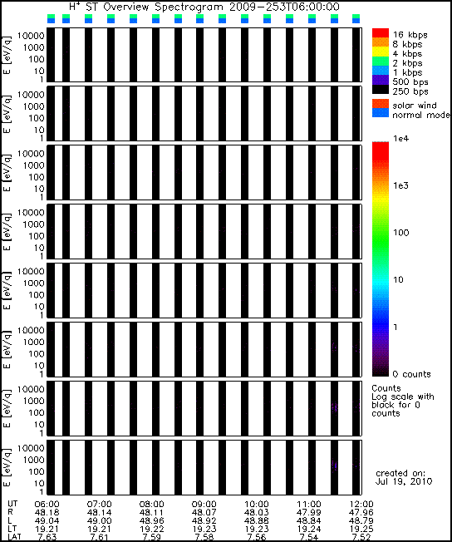The image size is (452, 542).
Task: Click the green 2 kbps legend swatch
Action: pos(380,62)
